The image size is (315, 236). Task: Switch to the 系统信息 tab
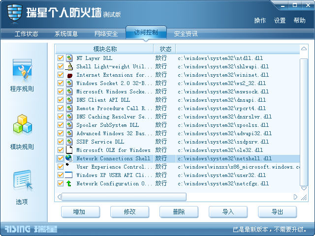66,34
